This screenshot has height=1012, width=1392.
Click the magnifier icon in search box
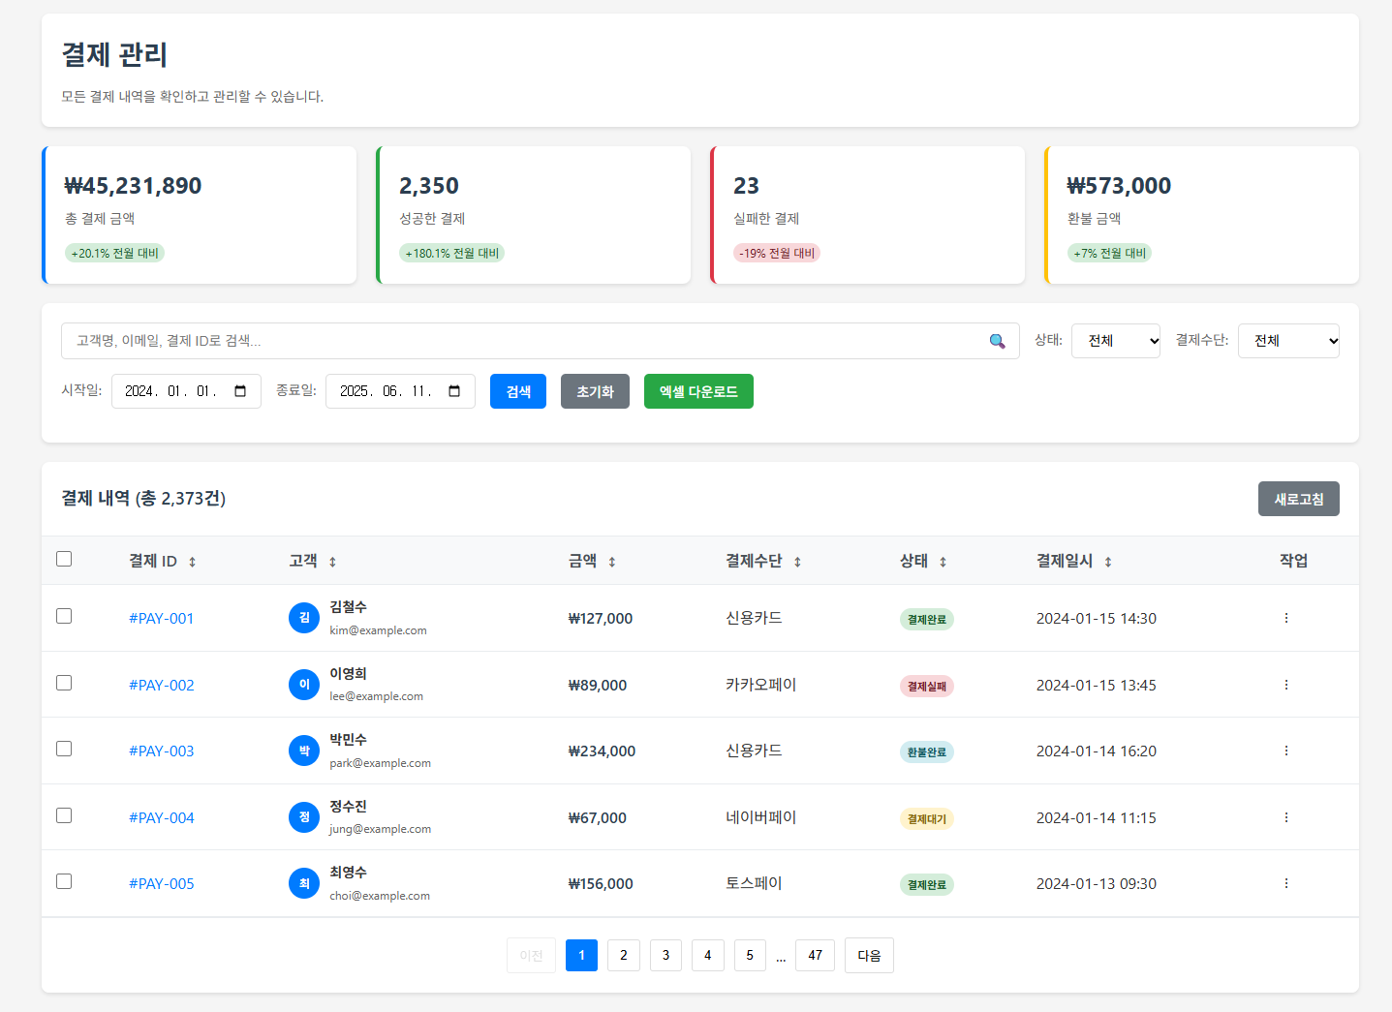(997, 341)
